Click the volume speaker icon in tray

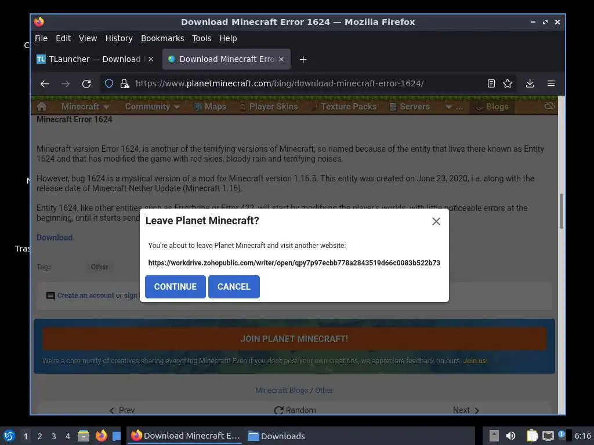click(510, 436)
